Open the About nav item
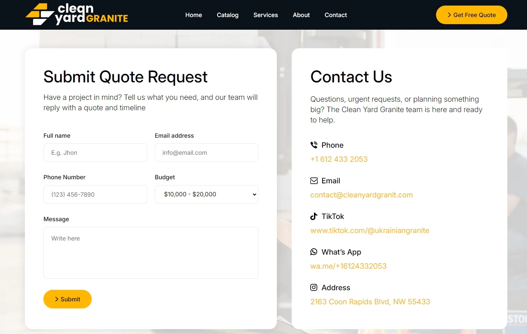Viewport: 527px width, 334px height. point(301,15)
